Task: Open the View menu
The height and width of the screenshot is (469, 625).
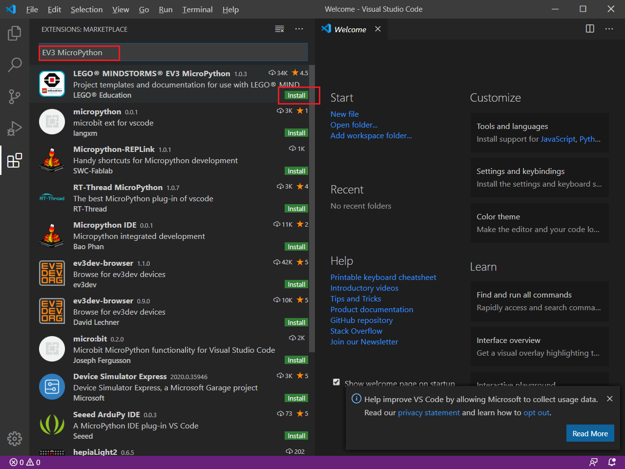Action: [121, 9]
